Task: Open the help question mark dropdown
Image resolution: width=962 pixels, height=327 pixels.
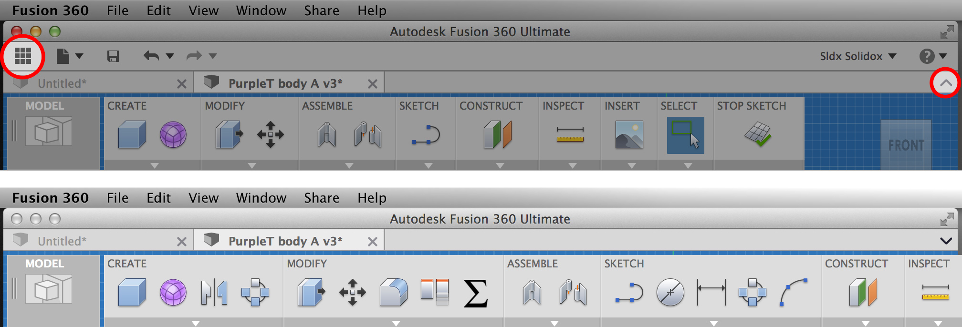Action: pos(933,56)
